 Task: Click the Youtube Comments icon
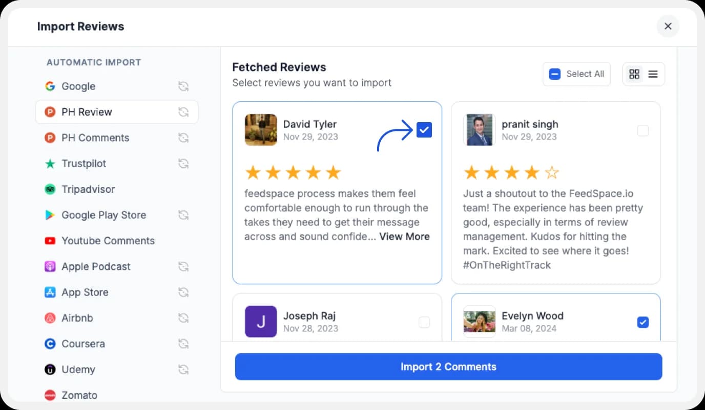pos(50,241)
